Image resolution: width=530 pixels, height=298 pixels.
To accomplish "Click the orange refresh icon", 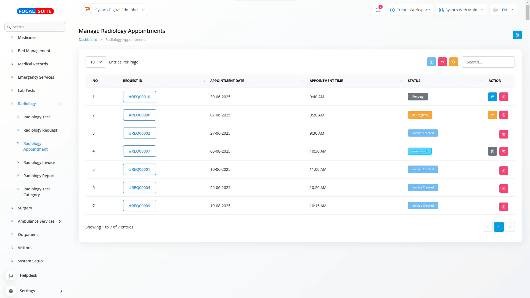I will coord(453,62).
